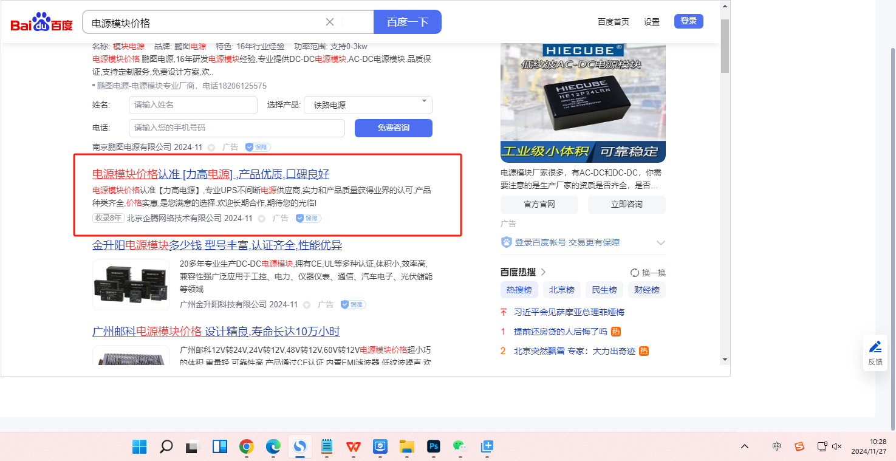Open WPS Office from the taskbar
Image resolution: width=896 pixels, height=461 pixels.
354,447
